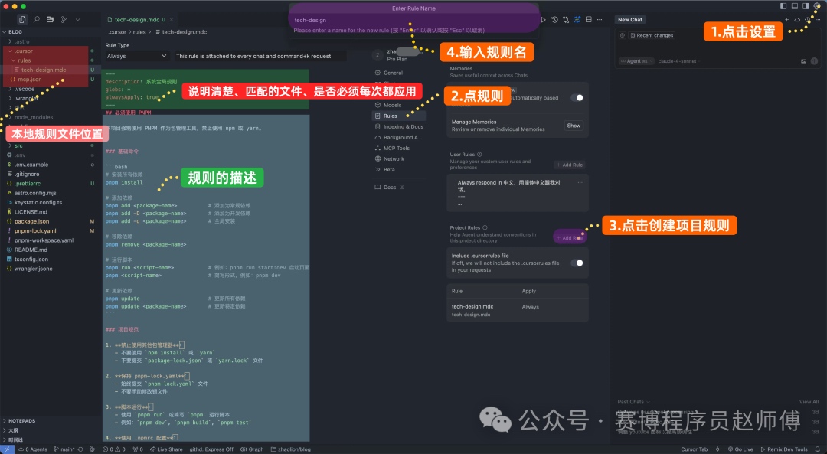Screen dimensions: 827x454
Task: Click Live Share in the status bar
Action: pos(166,449)
